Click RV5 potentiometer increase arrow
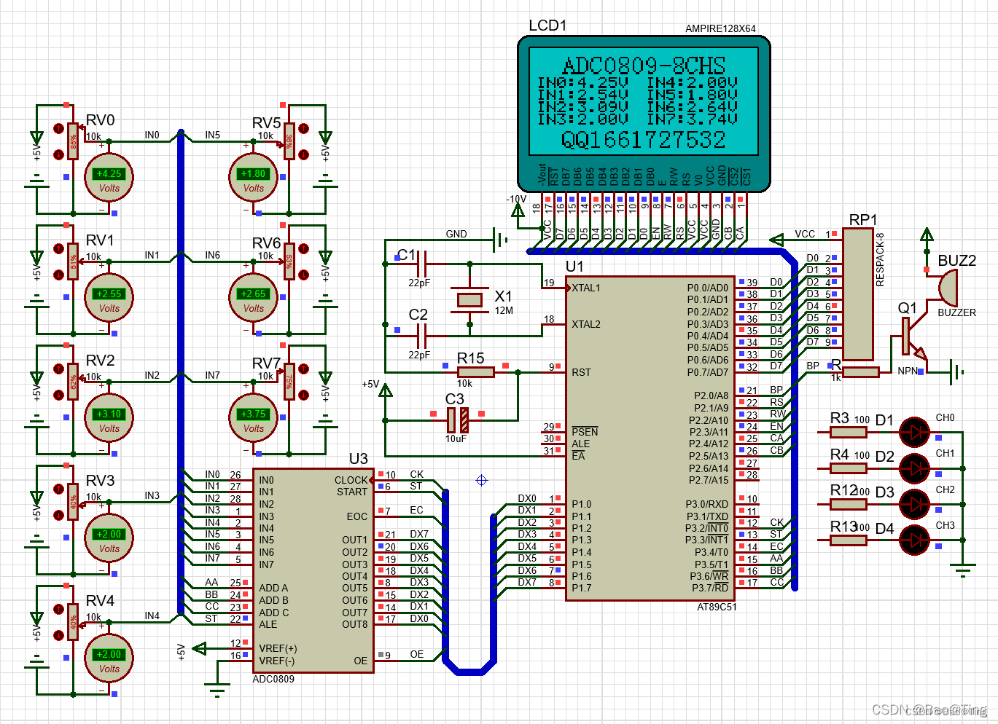Viewport: 998px width, 724px height. 303,128
